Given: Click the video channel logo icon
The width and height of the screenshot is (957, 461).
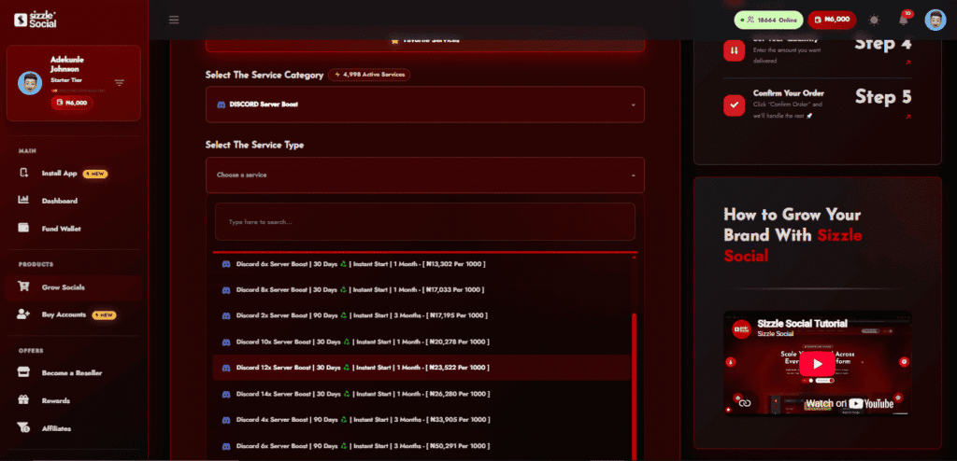Looking at the screenshot, I should coord(741,328).
